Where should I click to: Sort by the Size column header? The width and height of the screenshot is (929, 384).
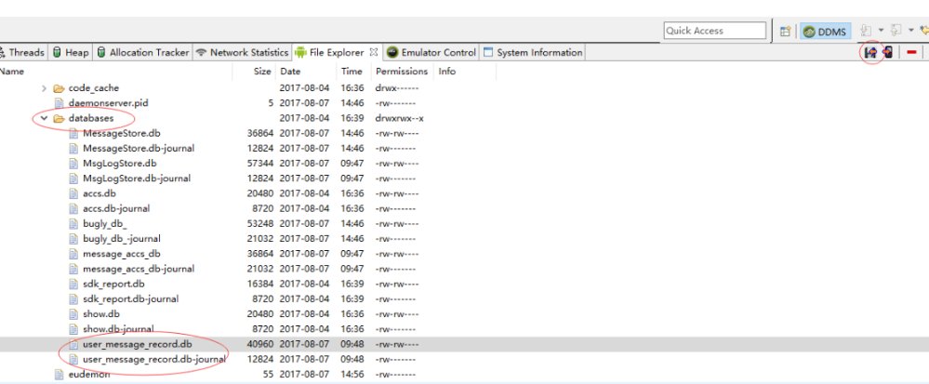click(262, 71)
